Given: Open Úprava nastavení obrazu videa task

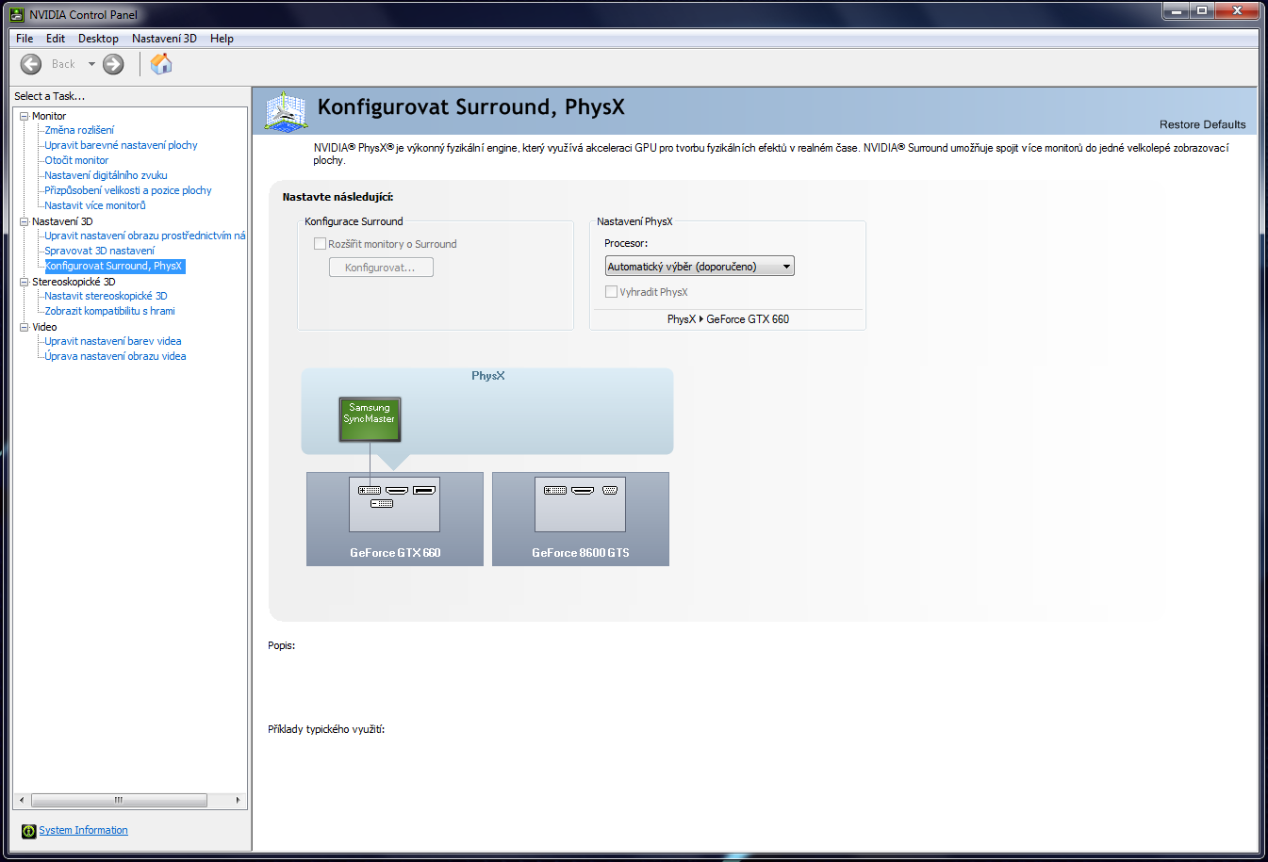Looking at the screenshot, I should click(115, 356).
